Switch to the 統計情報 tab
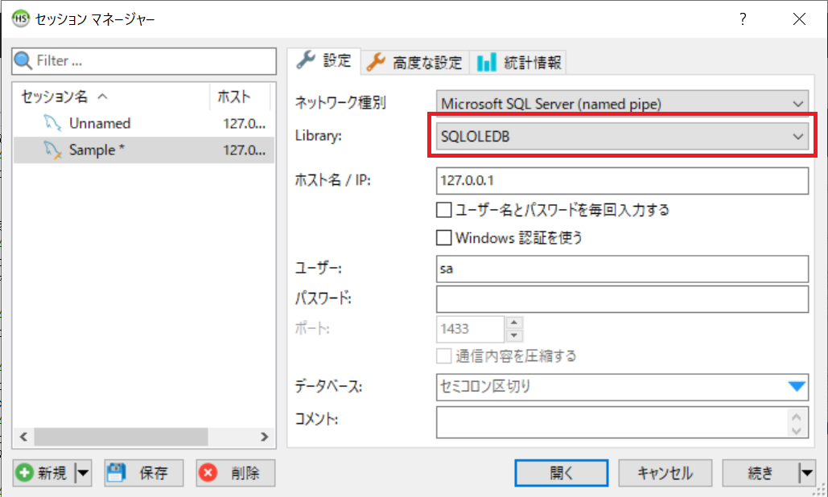This screenshot has width=828, height=497. point(518,62)
